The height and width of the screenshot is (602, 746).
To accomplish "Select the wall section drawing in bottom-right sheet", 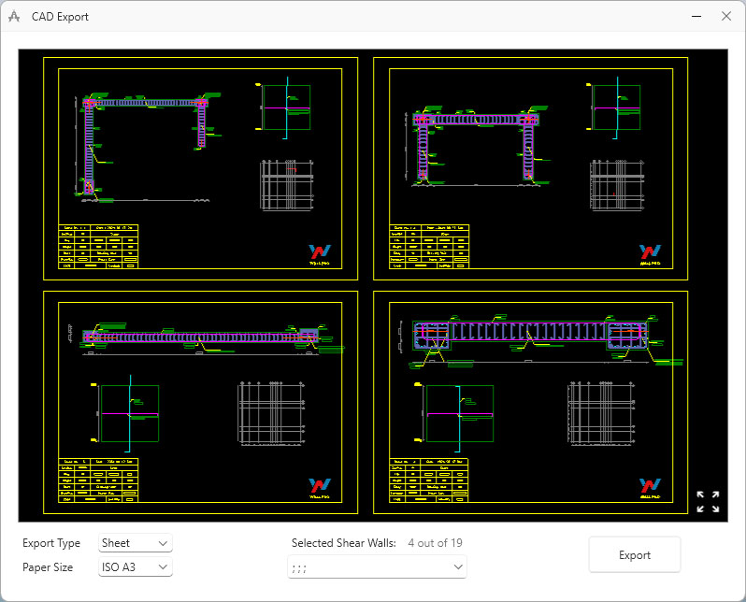I will point(531,337).
